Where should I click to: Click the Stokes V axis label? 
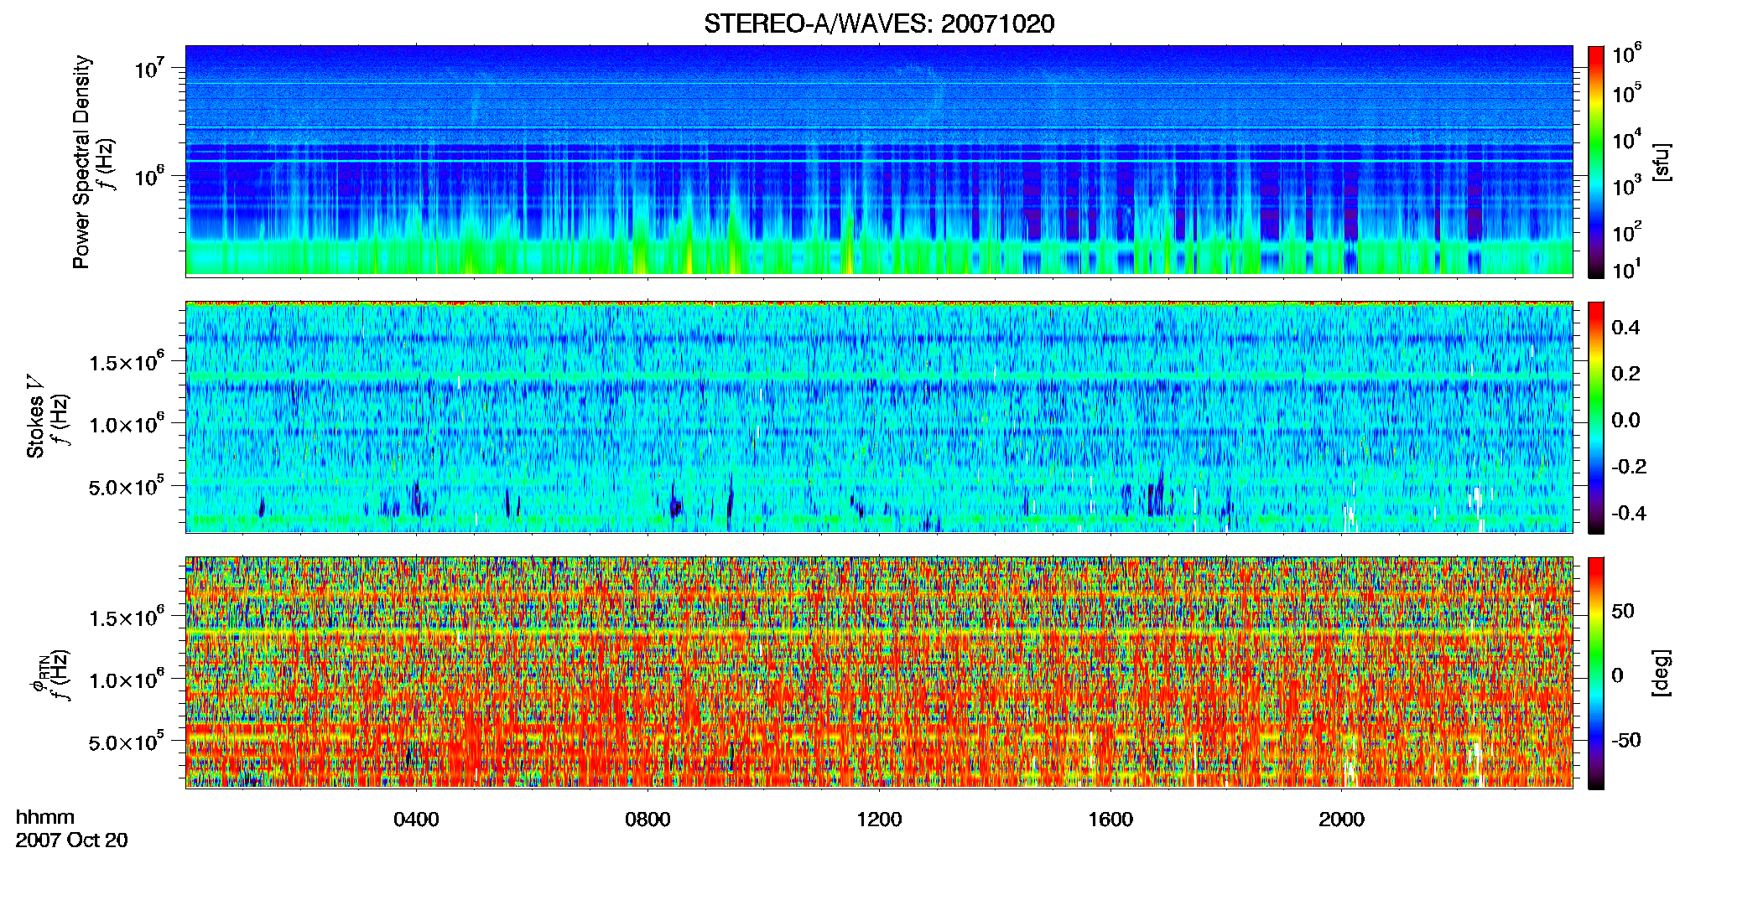pos(35,416)
